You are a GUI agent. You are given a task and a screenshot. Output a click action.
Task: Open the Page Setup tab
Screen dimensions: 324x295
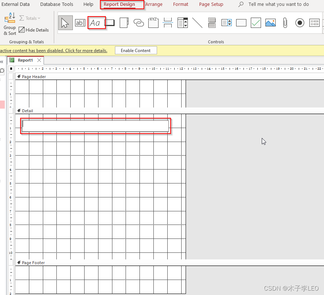tap(211, 4)
